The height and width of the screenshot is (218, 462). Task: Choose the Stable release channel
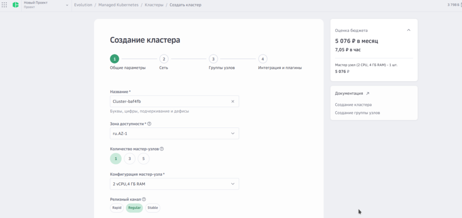(x=152, y=208)
